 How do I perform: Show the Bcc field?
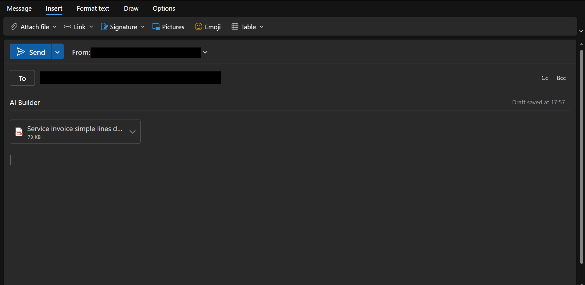click(x=561, y=78)
